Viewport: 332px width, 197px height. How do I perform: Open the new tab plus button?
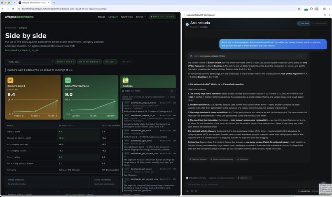[x=54, y=2]
